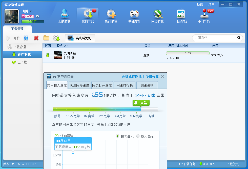Select 下载管理 in the sidebar tree
This screenshot has height=169, width=248.
click(20, 47)
